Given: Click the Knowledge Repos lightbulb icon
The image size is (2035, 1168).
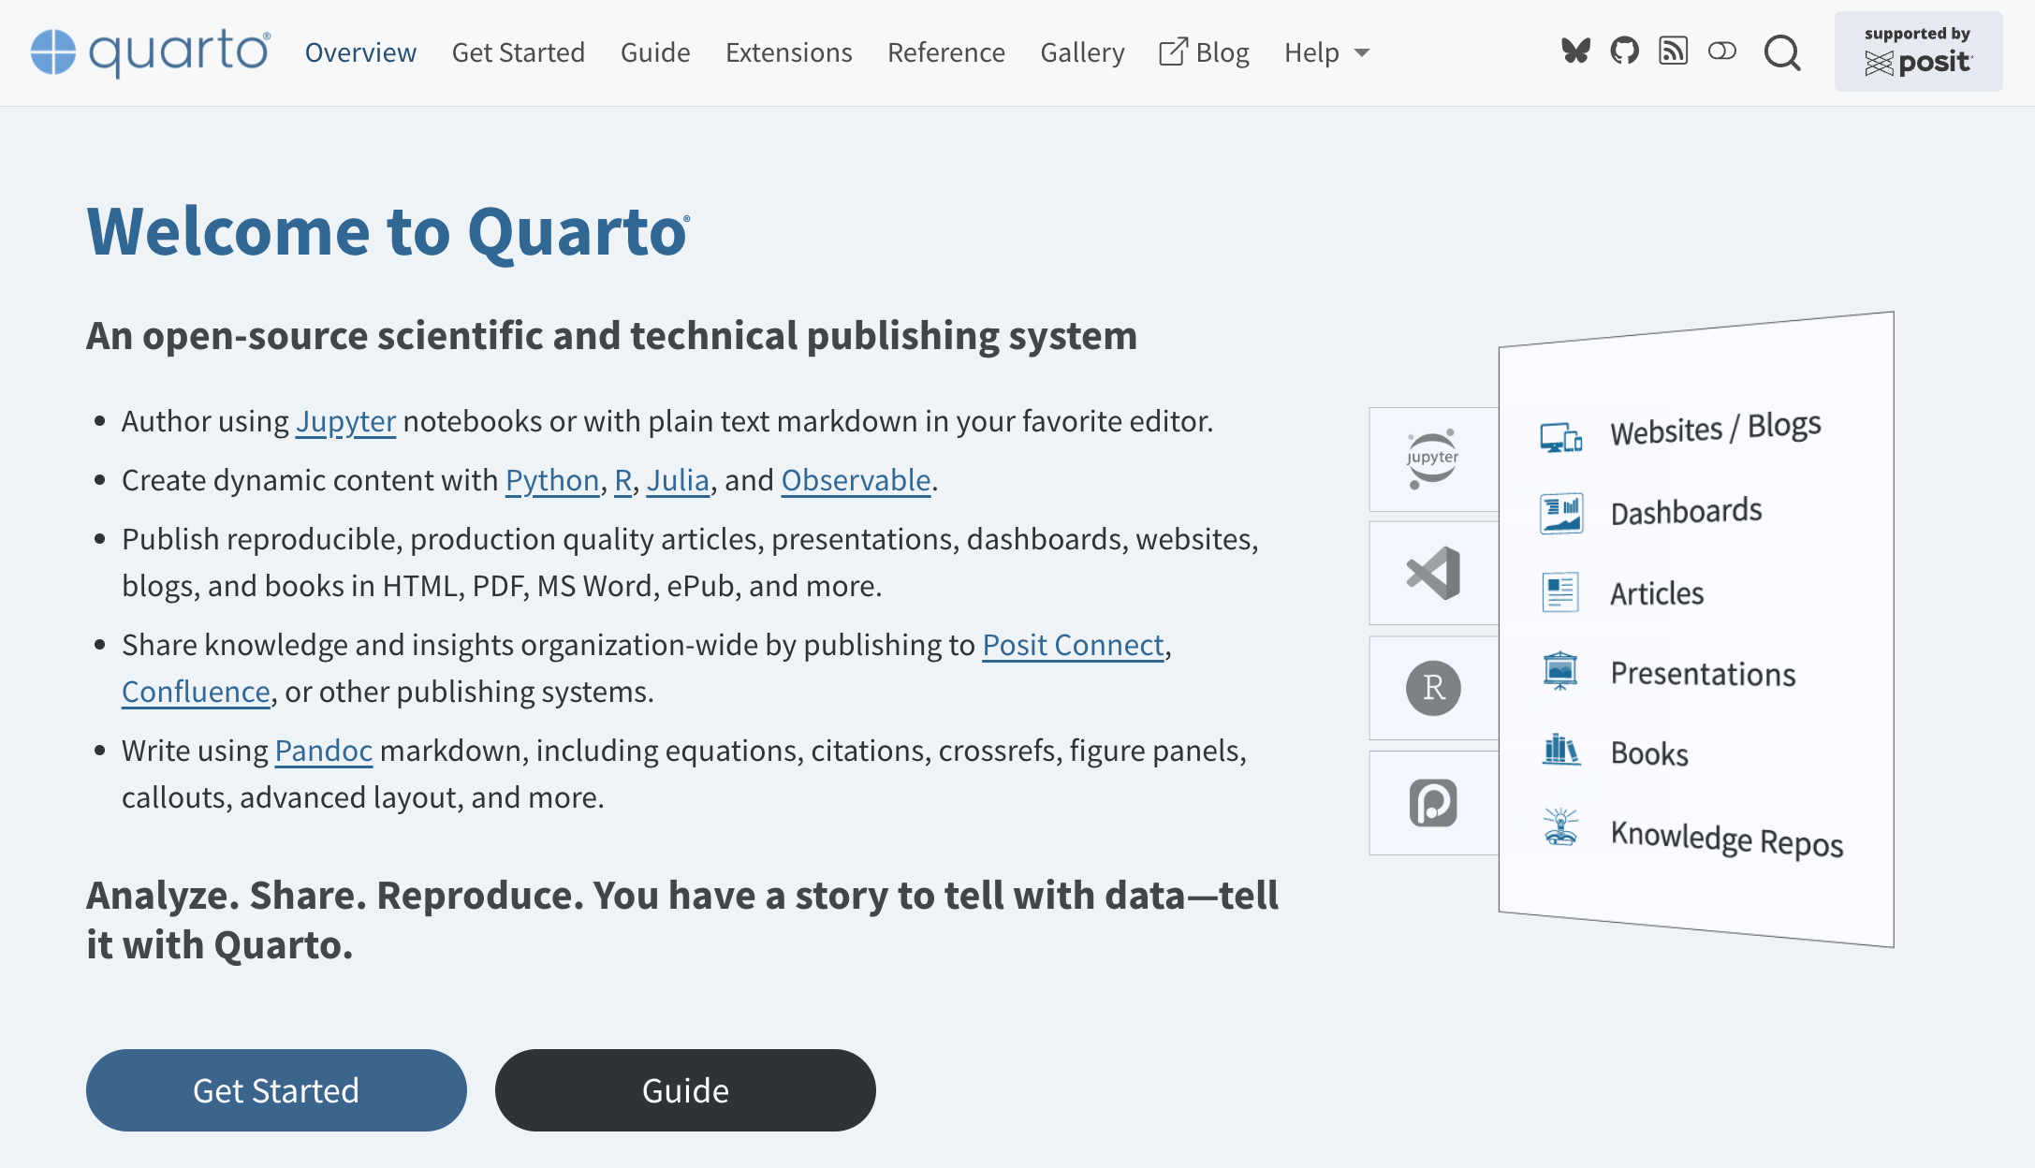Looking at the screenshot, I should point(1560,826).
